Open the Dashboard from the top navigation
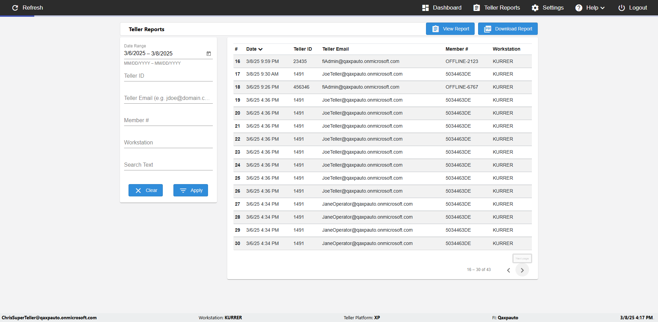Screen dimensions: 658x322 (x=442, y=8)
